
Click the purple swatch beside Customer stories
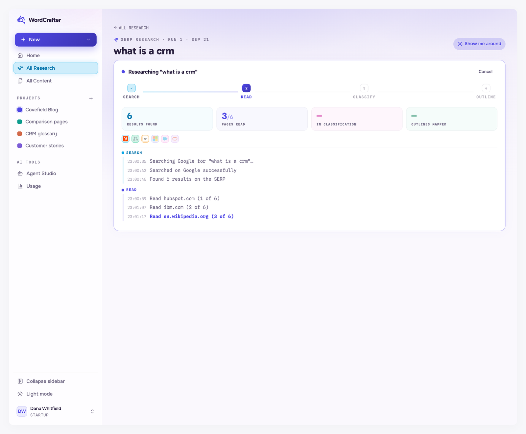pos(19,146)
